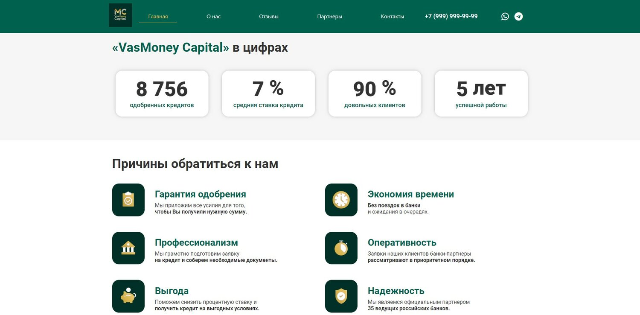Screen dimensions: 640x315
Task: Click the bank building icon for Профессионализм
Action: tap(128, 248)
